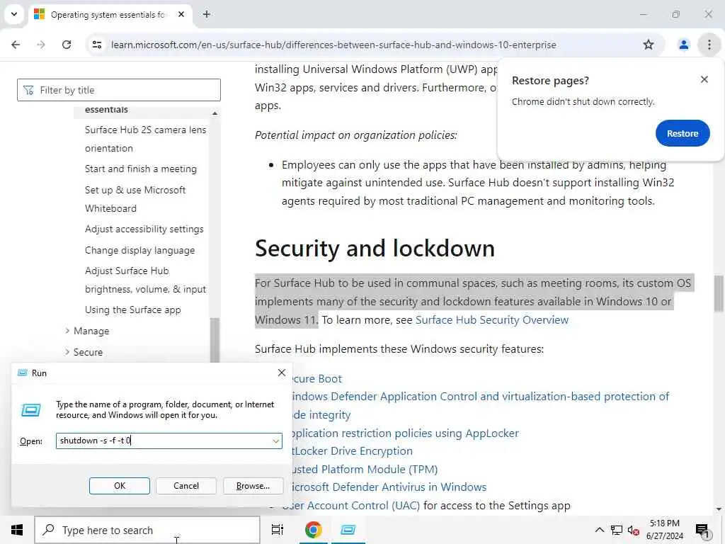725x544 pixels.
Task: Select the Operating system essentials tab
Action: point(108,15)
